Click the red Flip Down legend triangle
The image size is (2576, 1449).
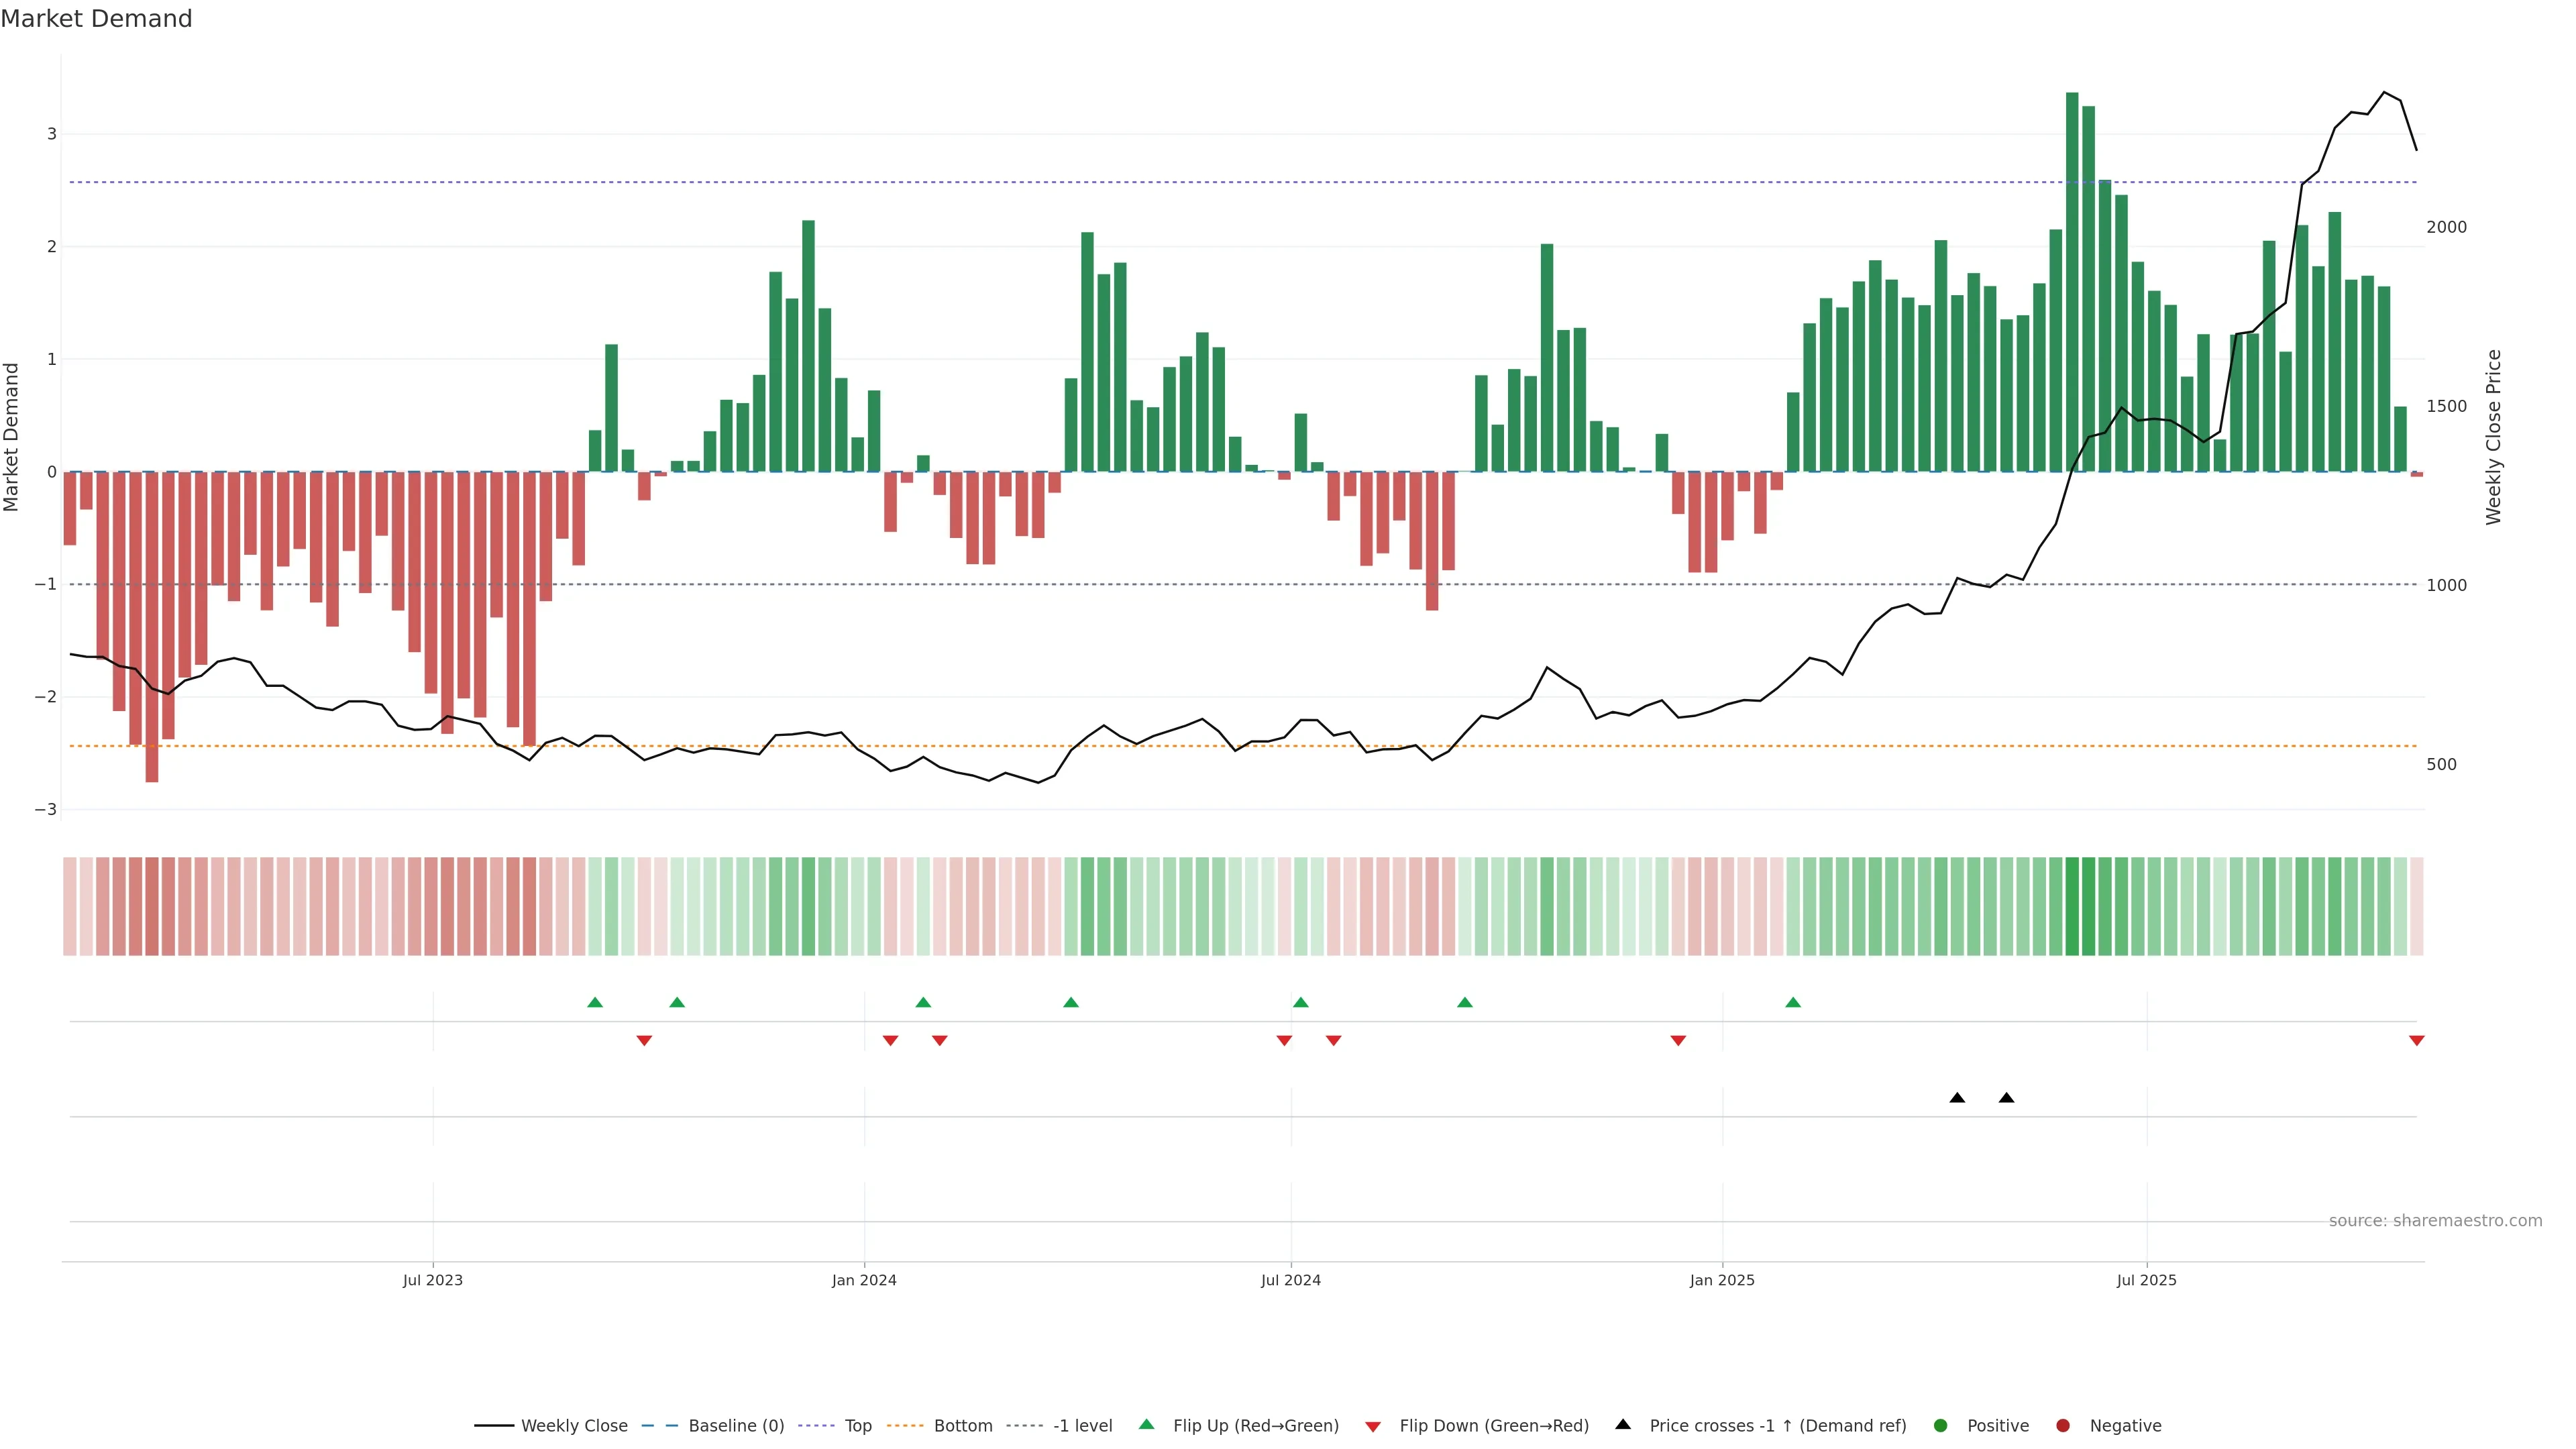click(x=1373, y=1426)
